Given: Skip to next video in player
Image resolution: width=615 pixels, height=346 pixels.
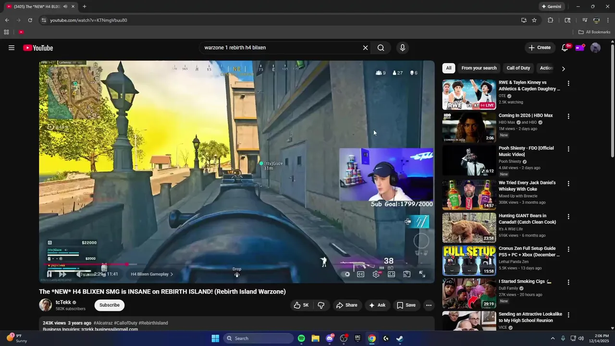Looking at the screenshot, I should (62, 274).
